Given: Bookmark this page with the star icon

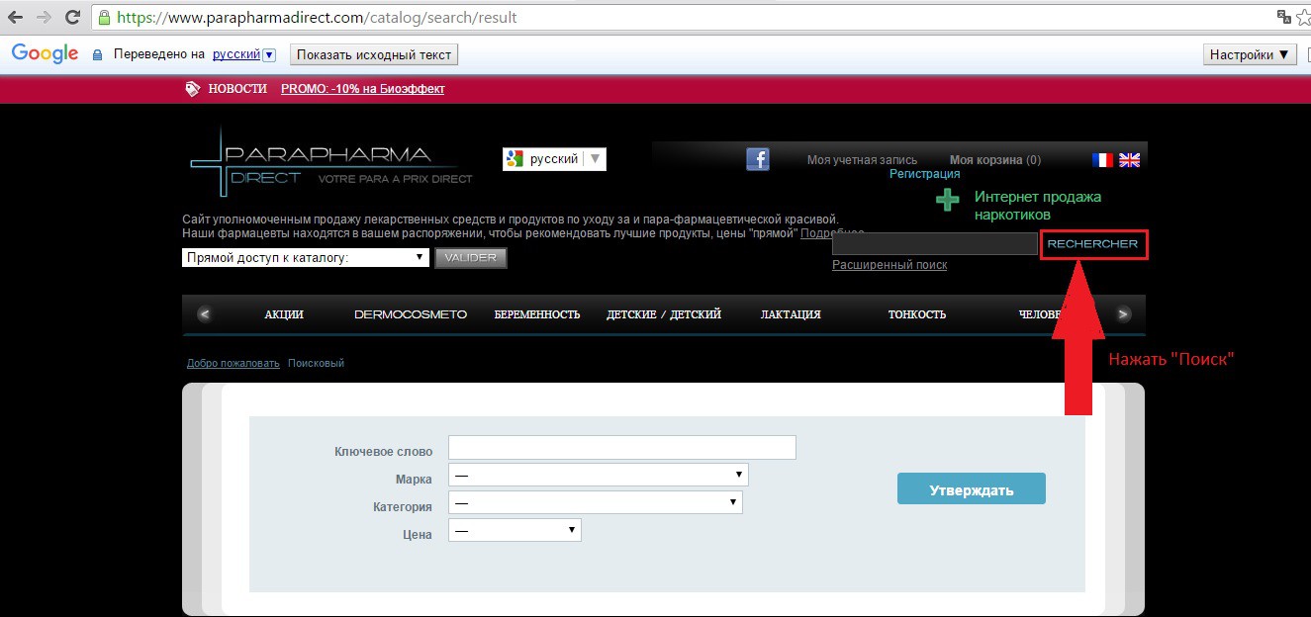Looking at the screenshot, I should 1305,17.
